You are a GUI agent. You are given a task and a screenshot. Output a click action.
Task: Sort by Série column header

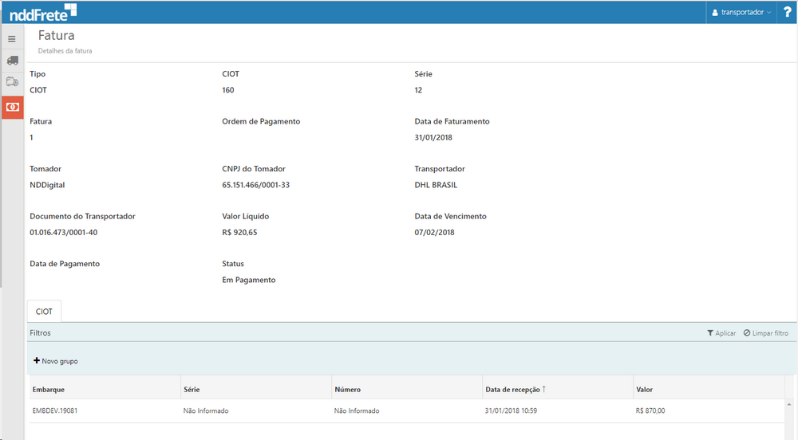pos(192,390)
